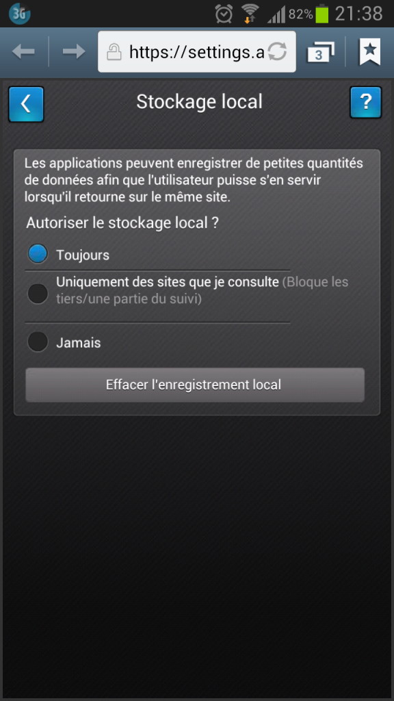Image resolution: width=394 pixels, height=701 pixels.
Task: Tap the battery indicator icon
Action: point(321,14)
